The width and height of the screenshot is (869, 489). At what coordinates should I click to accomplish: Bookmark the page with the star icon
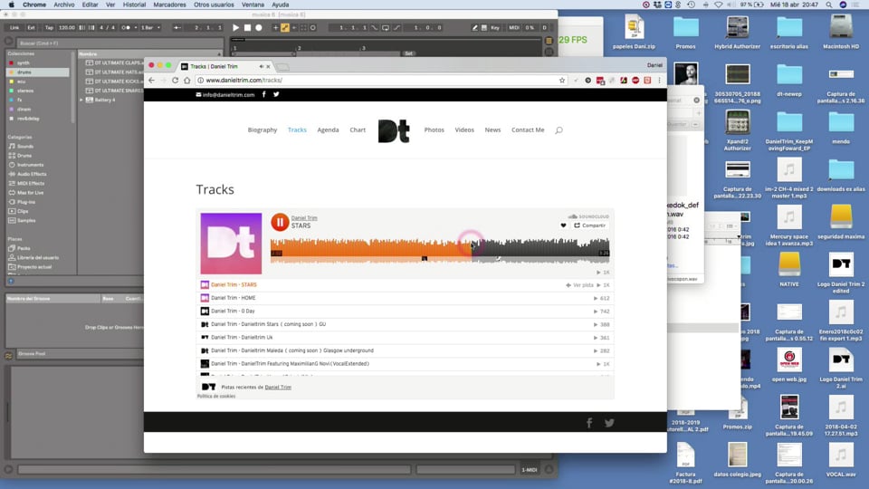[562, 81]
